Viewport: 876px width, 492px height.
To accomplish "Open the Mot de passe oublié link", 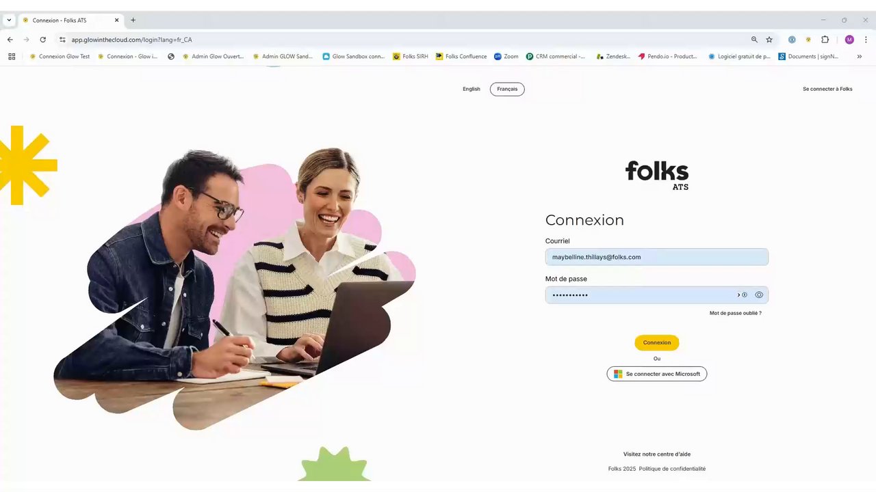I will click(736, 313).
